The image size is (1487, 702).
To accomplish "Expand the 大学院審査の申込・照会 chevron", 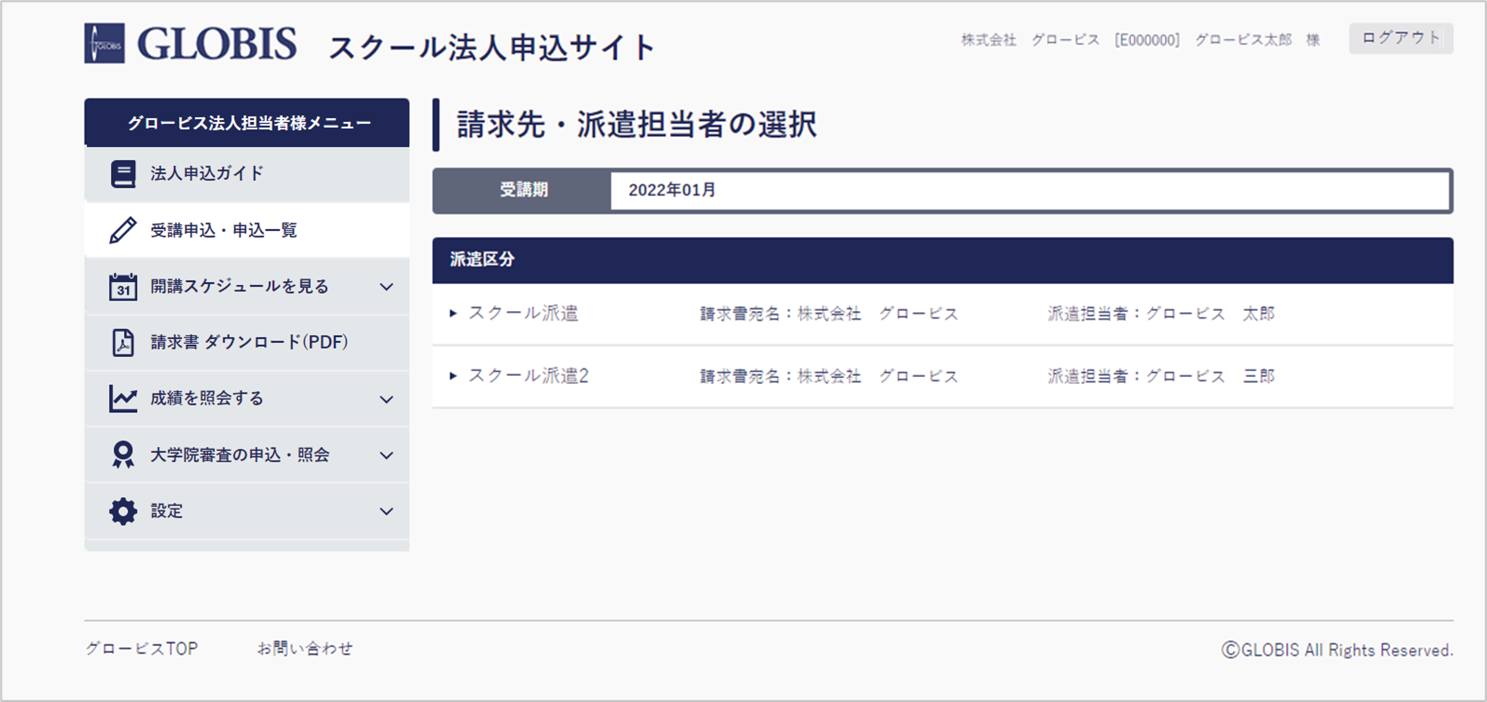I will 386,455.
